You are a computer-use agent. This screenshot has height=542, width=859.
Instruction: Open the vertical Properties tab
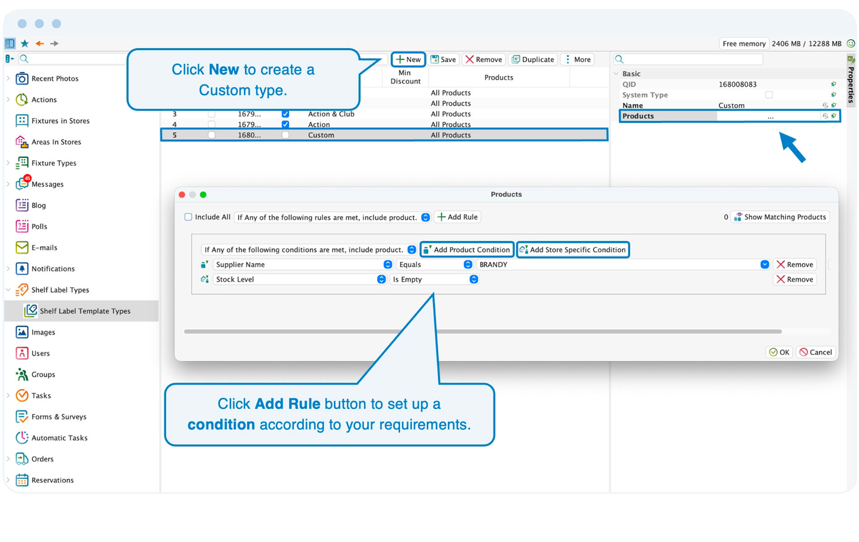click(x=851, y=80)
